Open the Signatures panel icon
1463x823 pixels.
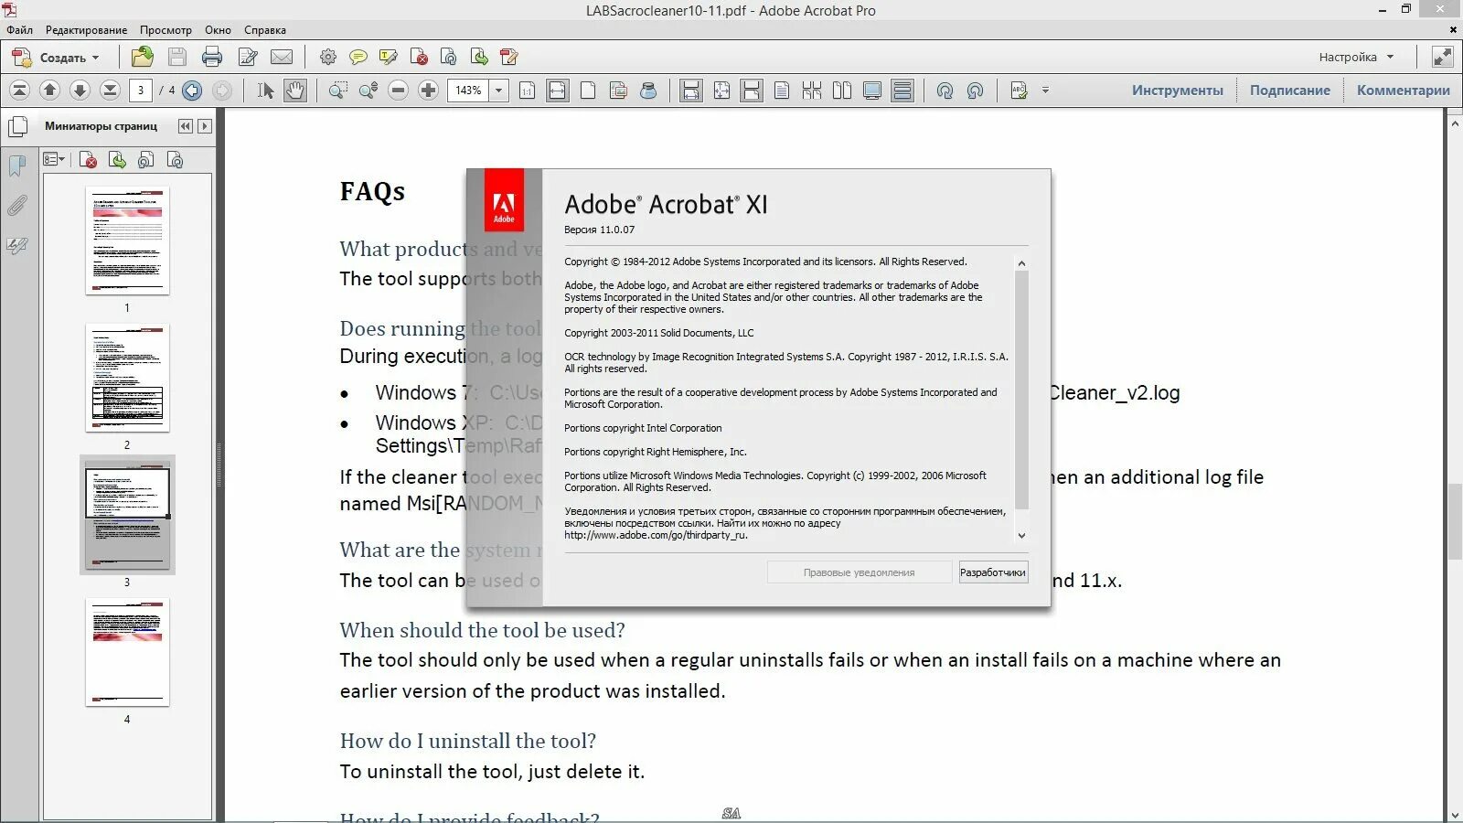pos(17,246)
